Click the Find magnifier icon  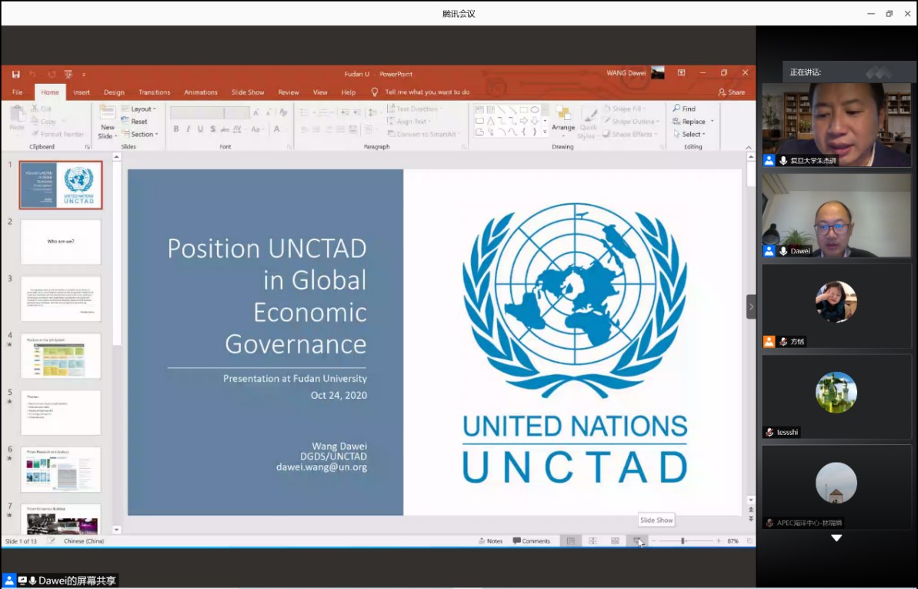tap(677, 109)
